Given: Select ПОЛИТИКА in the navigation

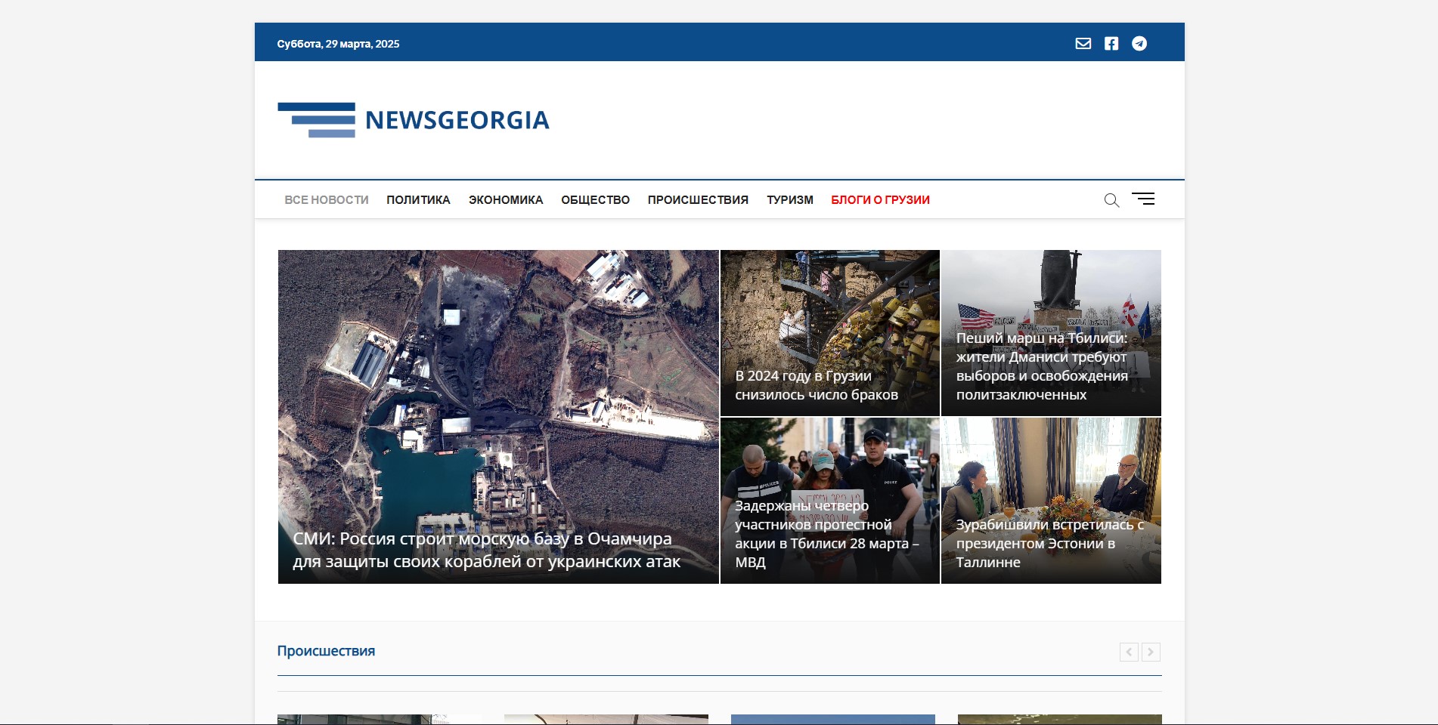Looking at the screenshot, I should click(x=418, y=200).
